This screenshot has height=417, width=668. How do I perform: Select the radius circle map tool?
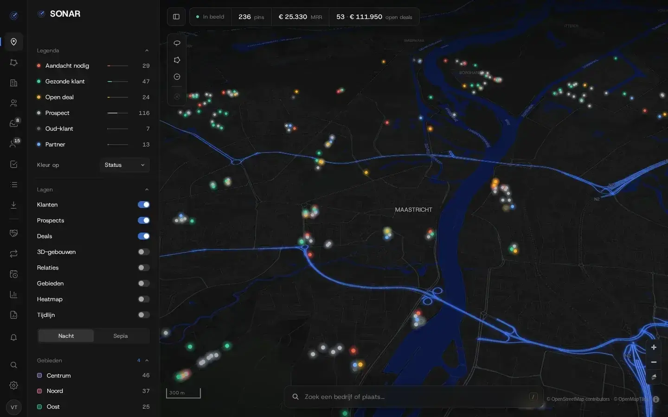[177, 77]
